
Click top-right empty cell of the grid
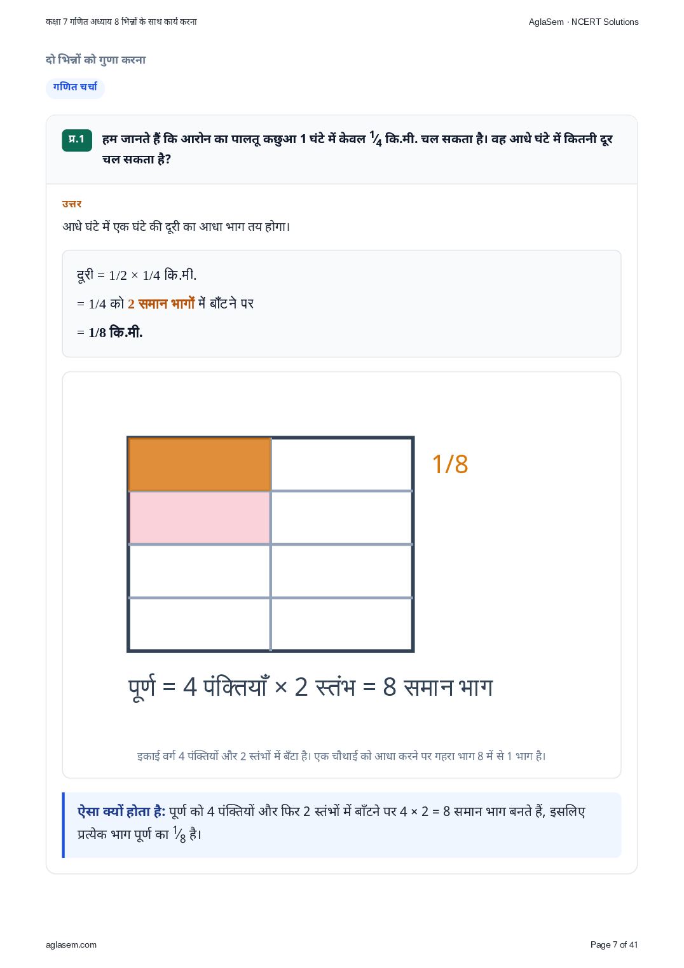pos(342,464)
